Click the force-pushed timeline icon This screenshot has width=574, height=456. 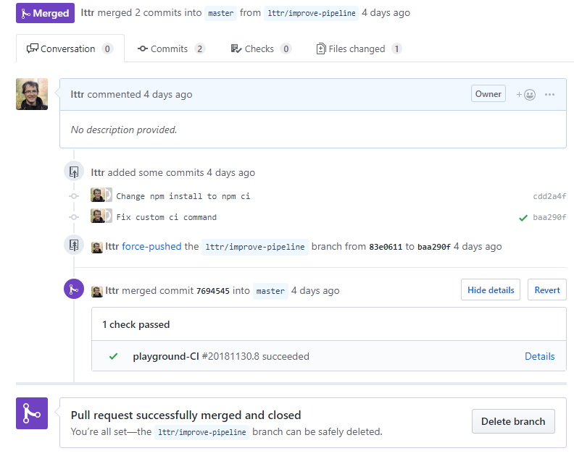(73, 245)
